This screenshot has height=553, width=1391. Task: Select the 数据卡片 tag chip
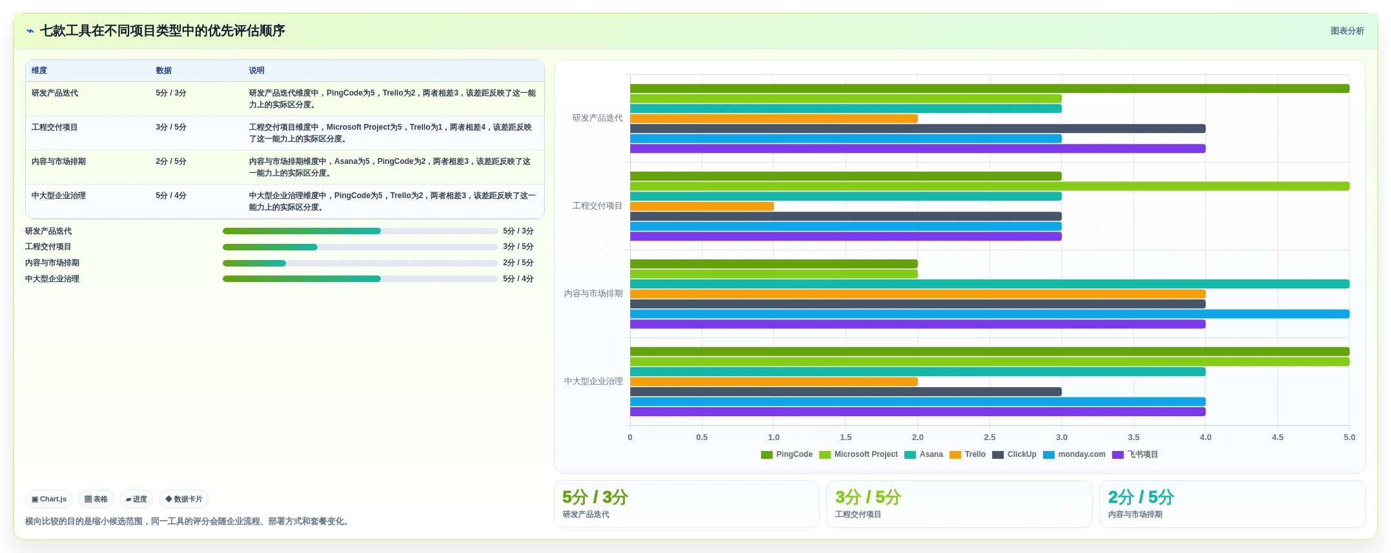[x=184, y=499]
